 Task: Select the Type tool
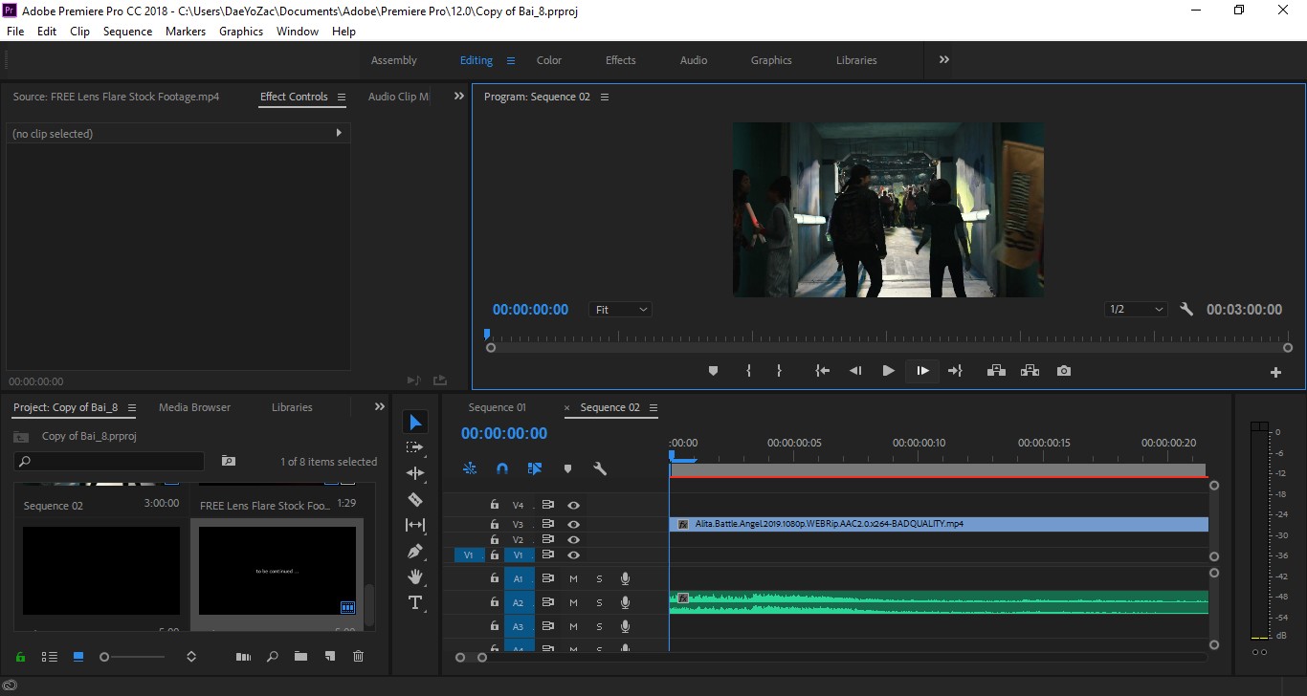point(415,602)
